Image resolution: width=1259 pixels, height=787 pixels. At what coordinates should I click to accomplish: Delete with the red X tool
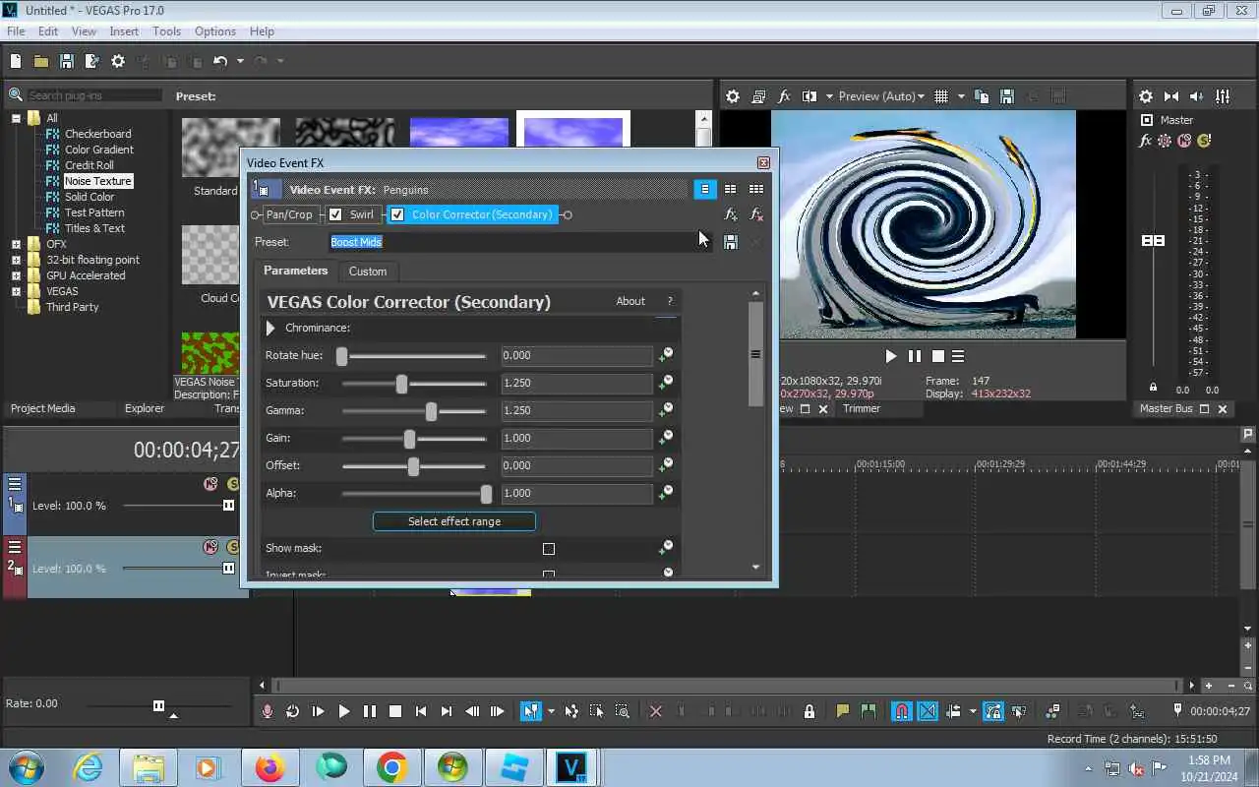click(656, 711)
